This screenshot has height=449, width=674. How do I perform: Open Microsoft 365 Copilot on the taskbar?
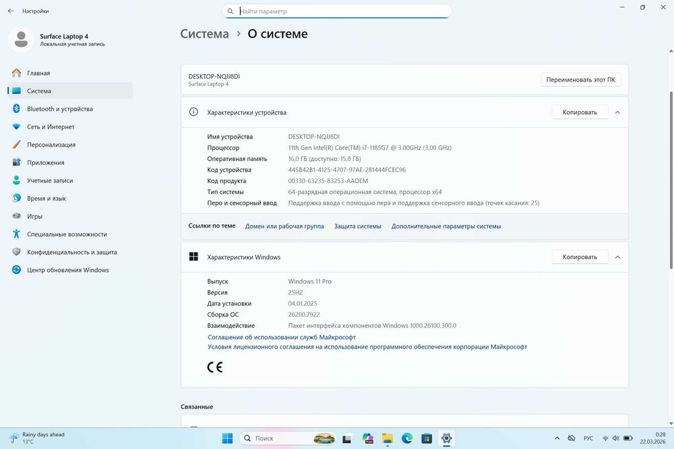[x=367, y=438]
